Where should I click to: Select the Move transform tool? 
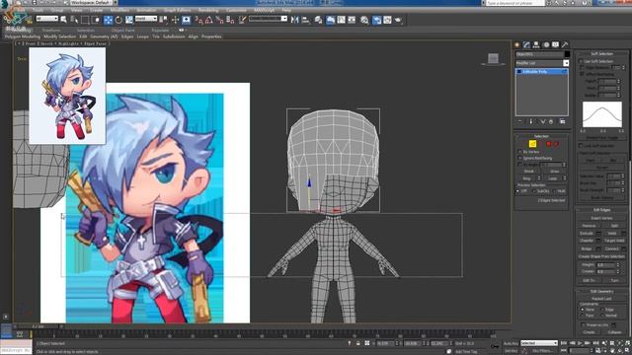coord(108,20)
